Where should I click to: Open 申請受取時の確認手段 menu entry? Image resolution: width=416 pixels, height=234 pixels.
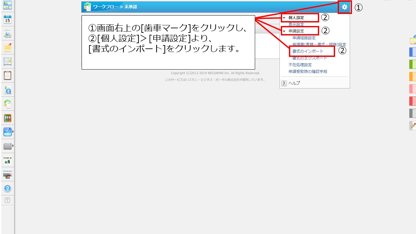click(308, 71)
